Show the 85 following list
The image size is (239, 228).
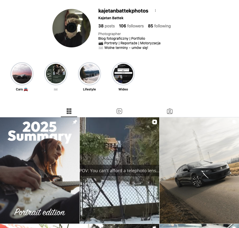click(x=159, y=26)
